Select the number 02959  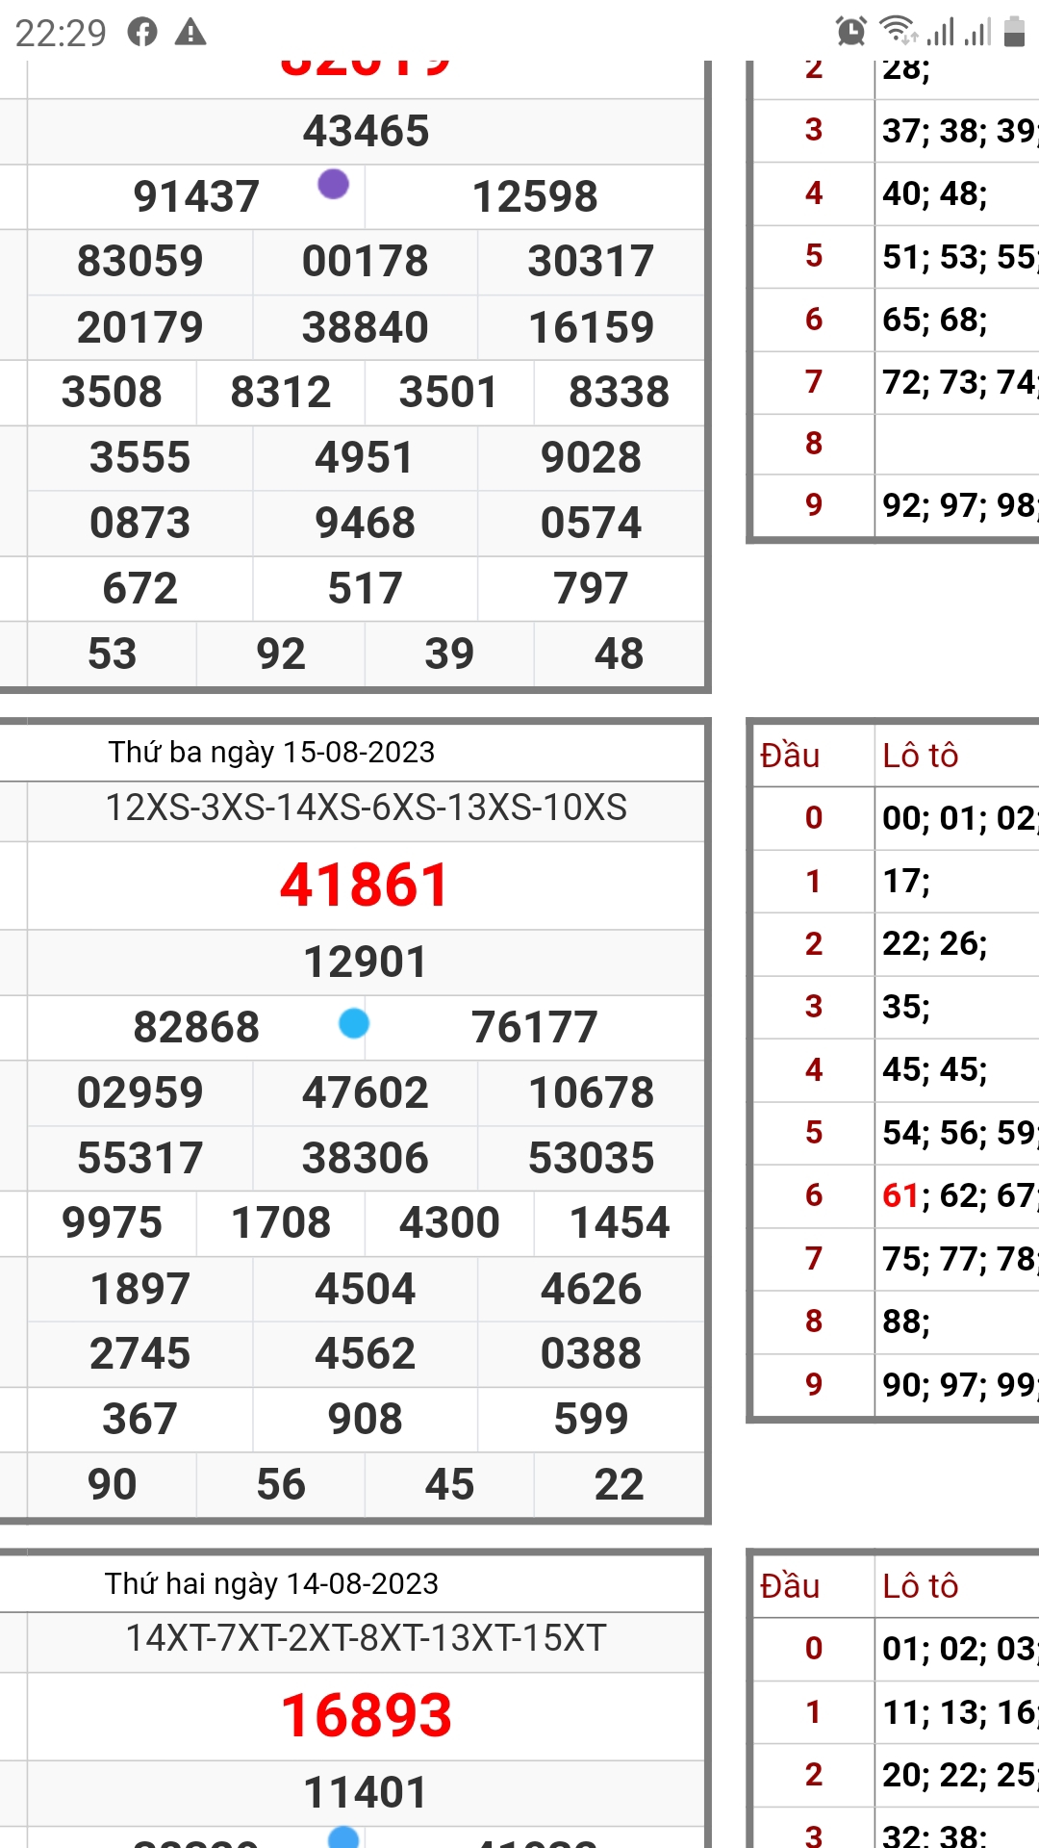point(140,1092)
